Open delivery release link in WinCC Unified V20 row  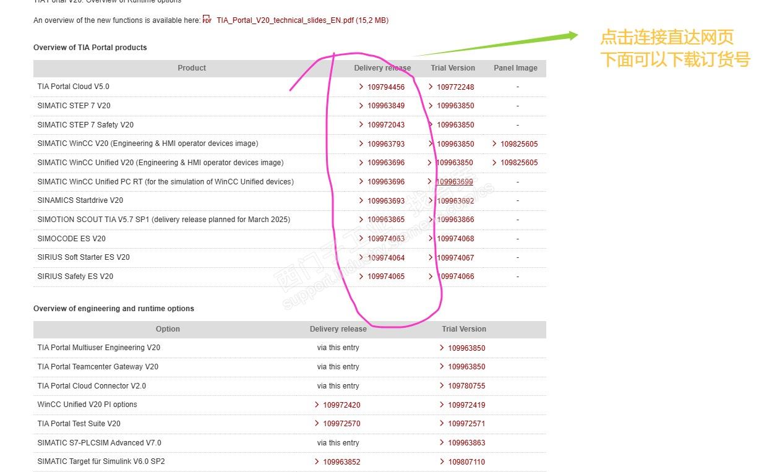[386, 163]
